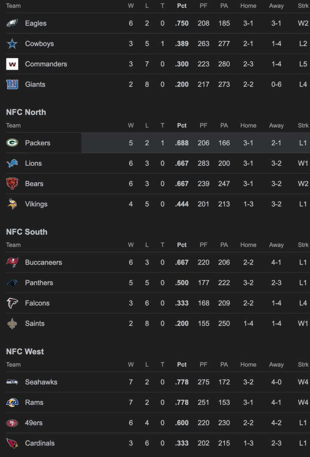Open the Giants team page
The height and width of the screenshot is (457, 310).
35,84
